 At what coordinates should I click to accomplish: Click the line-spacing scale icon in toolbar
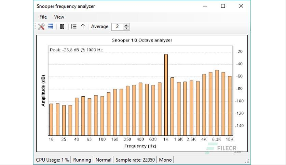tap(73, 27)
